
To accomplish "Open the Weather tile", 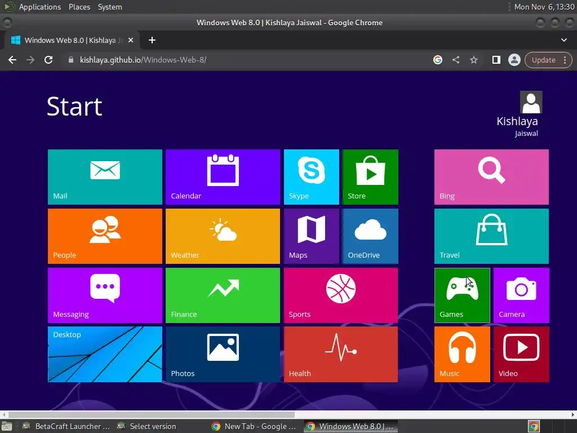I will tap(223, 236).
